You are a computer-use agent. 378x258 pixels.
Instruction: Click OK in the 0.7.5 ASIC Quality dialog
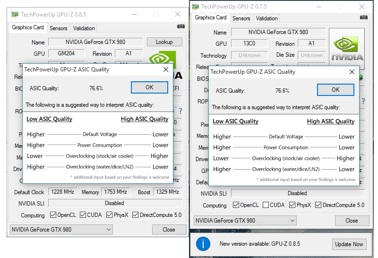pos(335,90)
